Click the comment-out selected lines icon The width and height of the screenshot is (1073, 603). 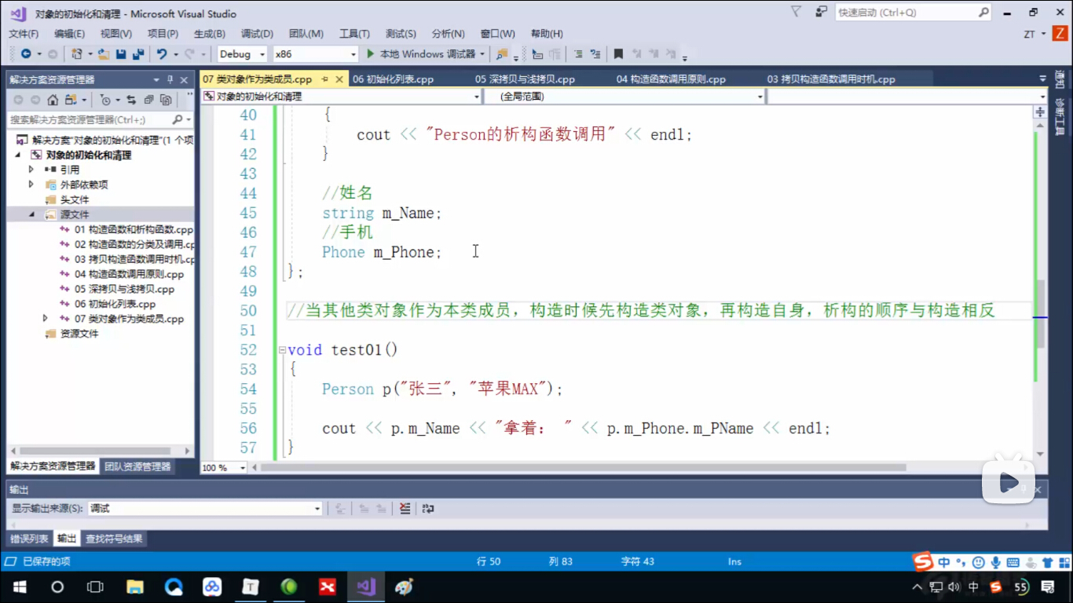pyautogui.click(x=578, y=54)
